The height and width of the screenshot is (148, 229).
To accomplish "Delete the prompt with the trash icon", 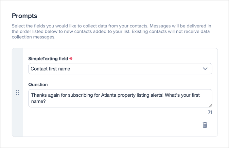I will pos(205,125).
